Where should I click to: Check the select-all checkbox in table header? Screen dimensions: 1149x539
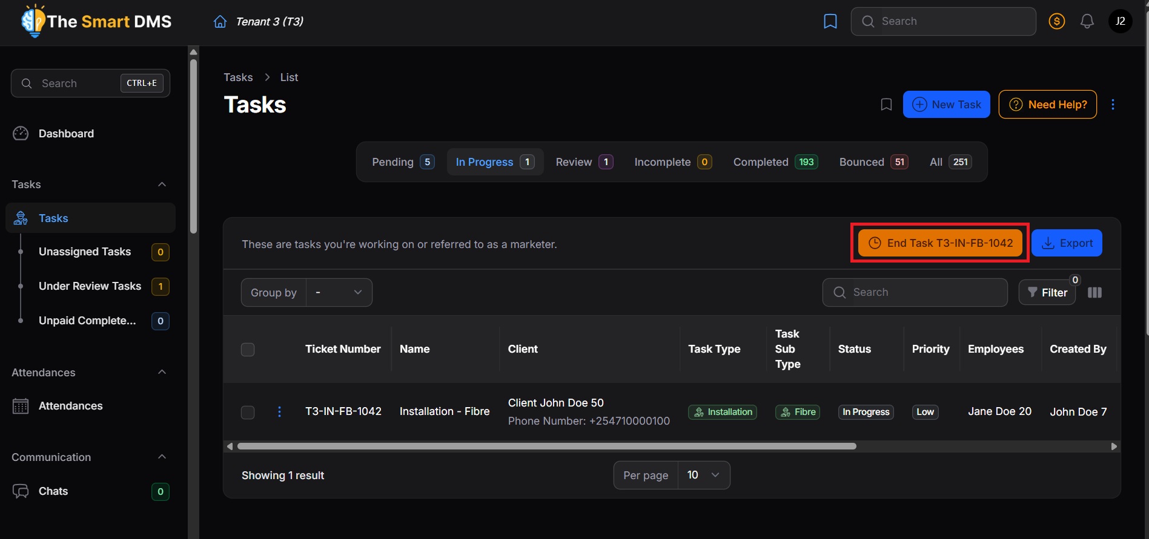click(x=248, y=350)
